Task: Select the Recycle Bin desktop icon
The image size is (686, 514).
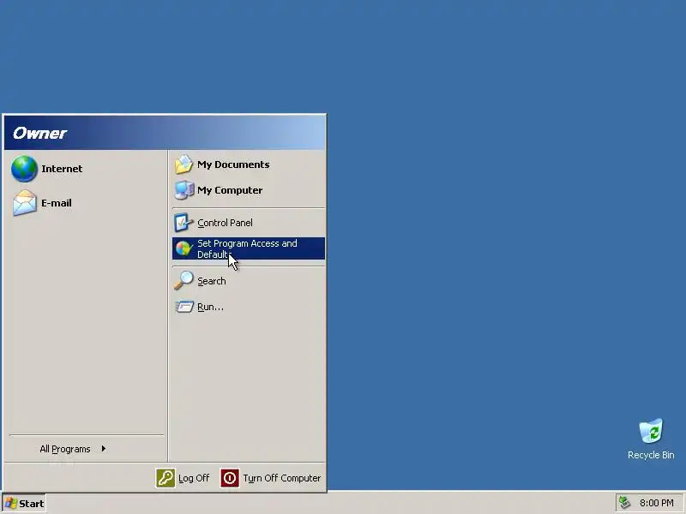Action: click(x=651, y=431)
